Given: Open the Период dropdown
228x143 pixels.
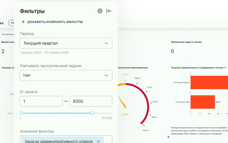Looking at the screenshot, I should 66,43.
